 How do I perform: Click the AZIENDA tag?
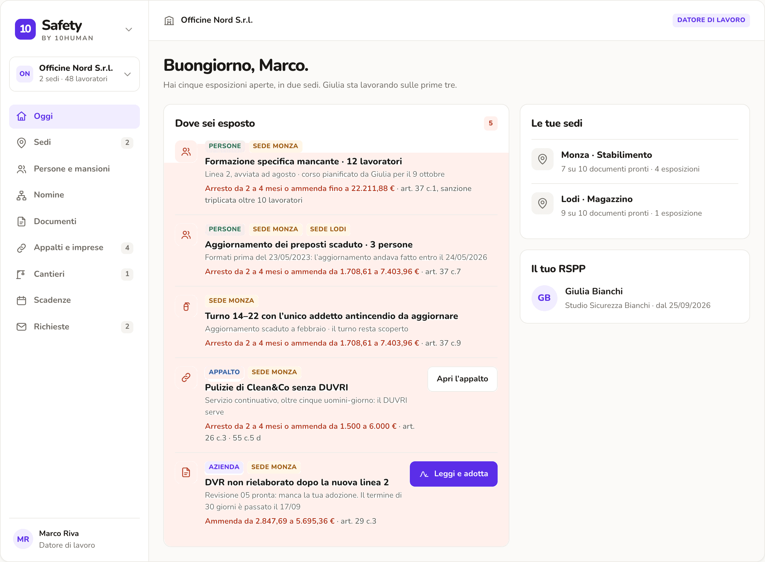click(x=224, y=467)
